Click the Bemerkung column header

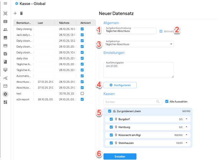click(x=24, y=23)
